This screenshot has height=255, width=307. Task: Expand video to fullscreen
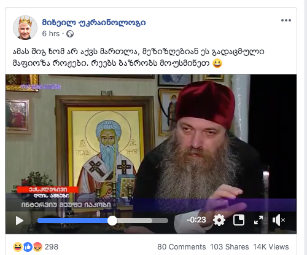point(258,220)
